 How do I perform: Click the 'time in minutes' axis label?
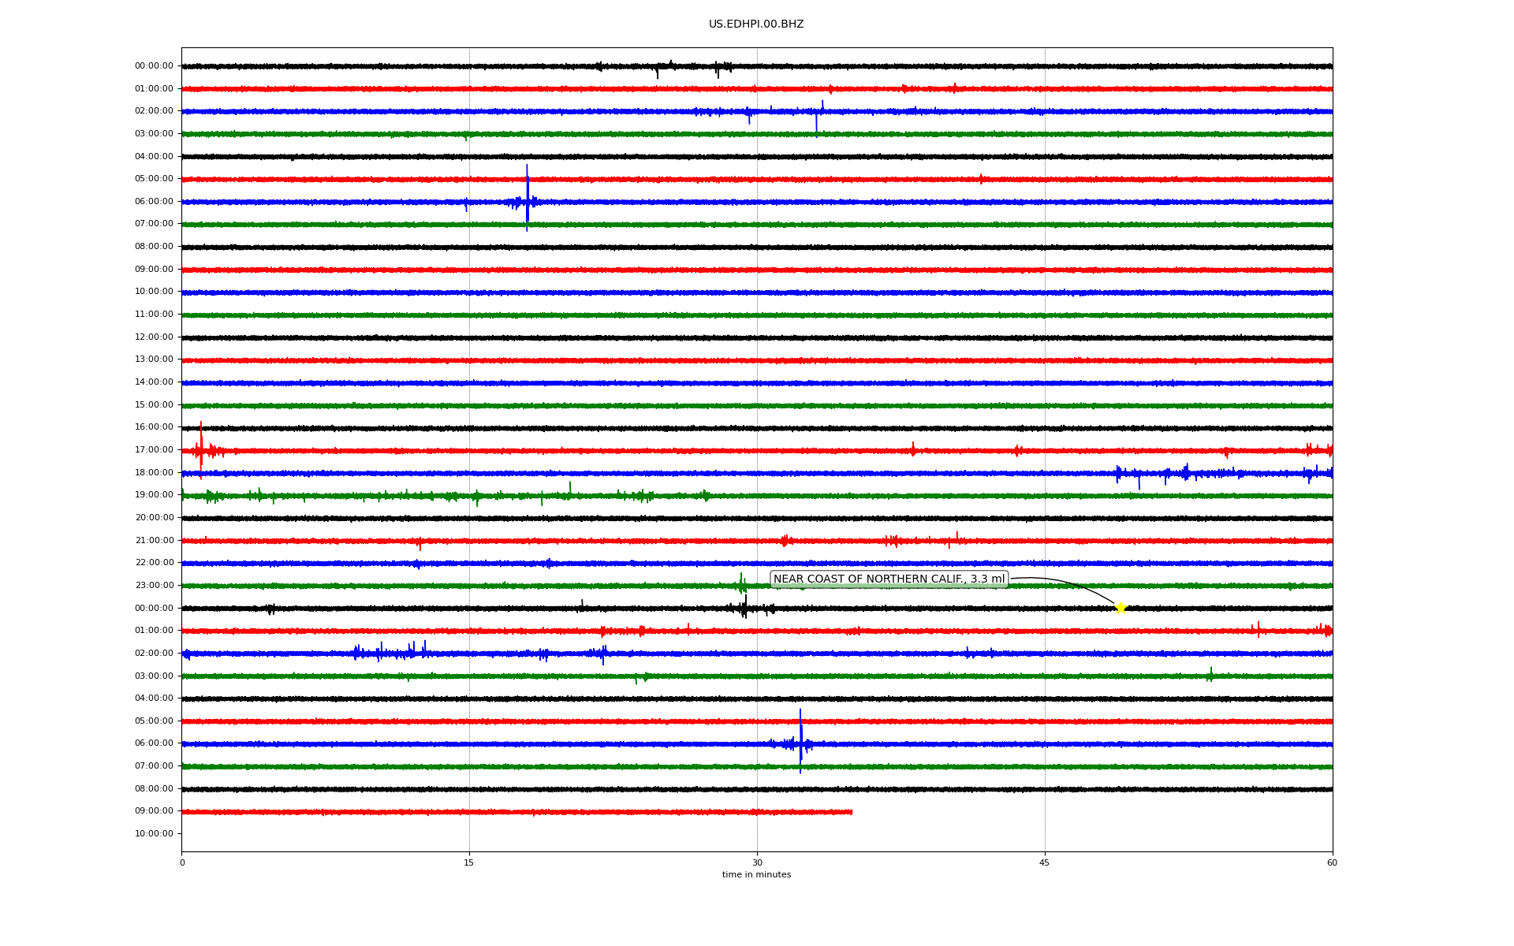pyautogui.click(x=756, y=875)
